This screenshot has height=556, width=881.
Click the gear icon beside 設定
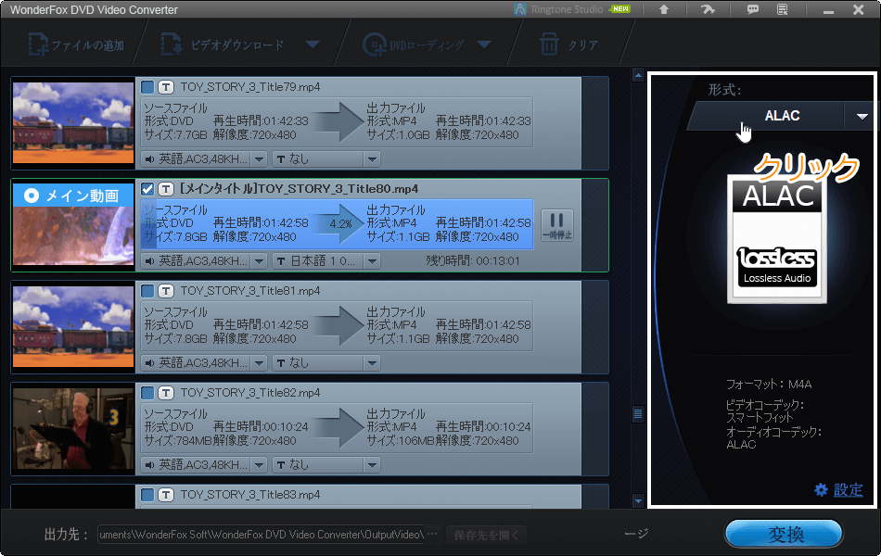coord(821,489)
